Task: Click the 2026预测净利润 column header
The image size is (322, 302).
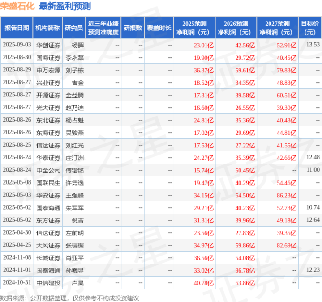Action: tap(236, 28)
